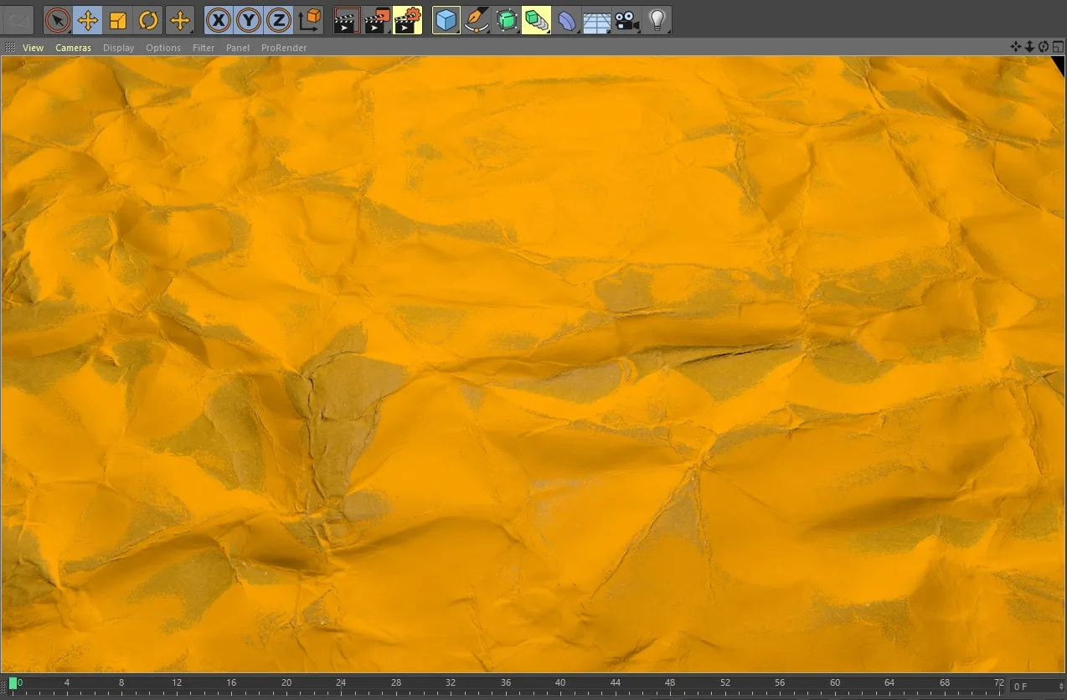This screenshot has width=1067, height=700.
Task: Click the Floor object icon
Action: [596, 19]
